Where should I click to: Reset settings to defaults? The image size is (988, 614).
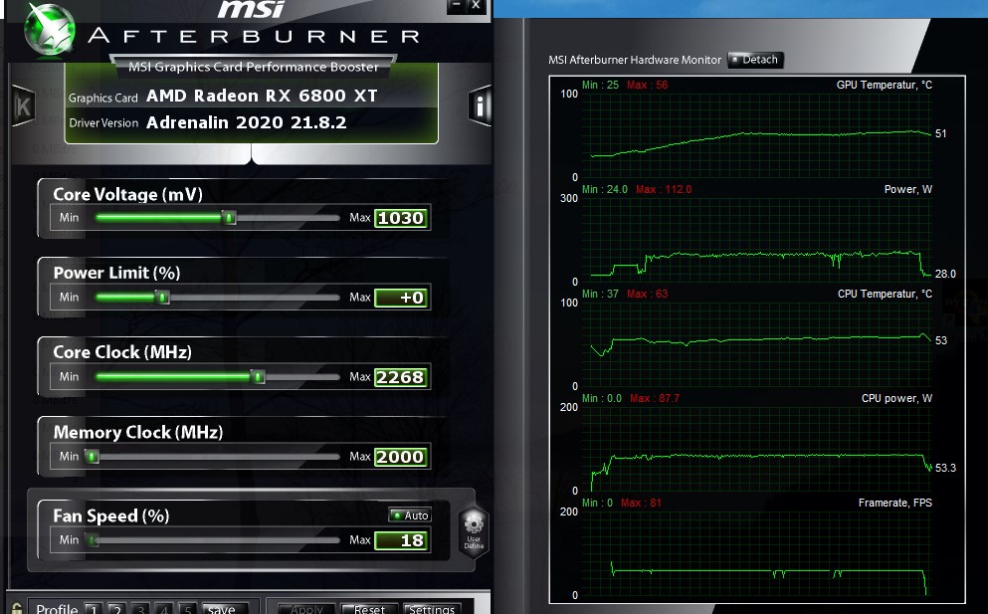pos(369,609)
